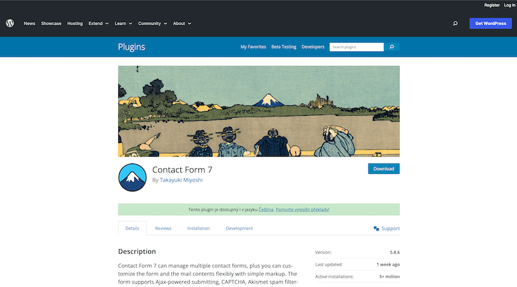Click the Get WordPress button
This screenshot has width=517, height=287.
pos(491,23)
